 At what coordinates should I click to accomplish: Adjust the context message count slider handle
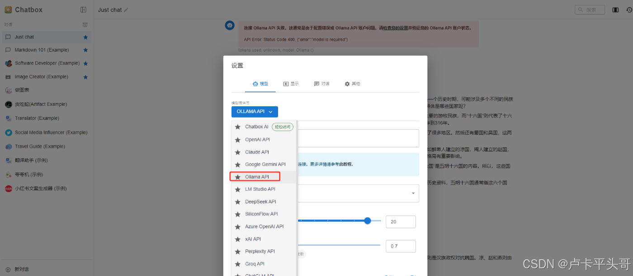click(x=368, y=220)
